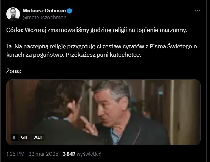210x162 pixels.
Task: Open the 3 847 wyświetleń view count
Action: point(82,154)
